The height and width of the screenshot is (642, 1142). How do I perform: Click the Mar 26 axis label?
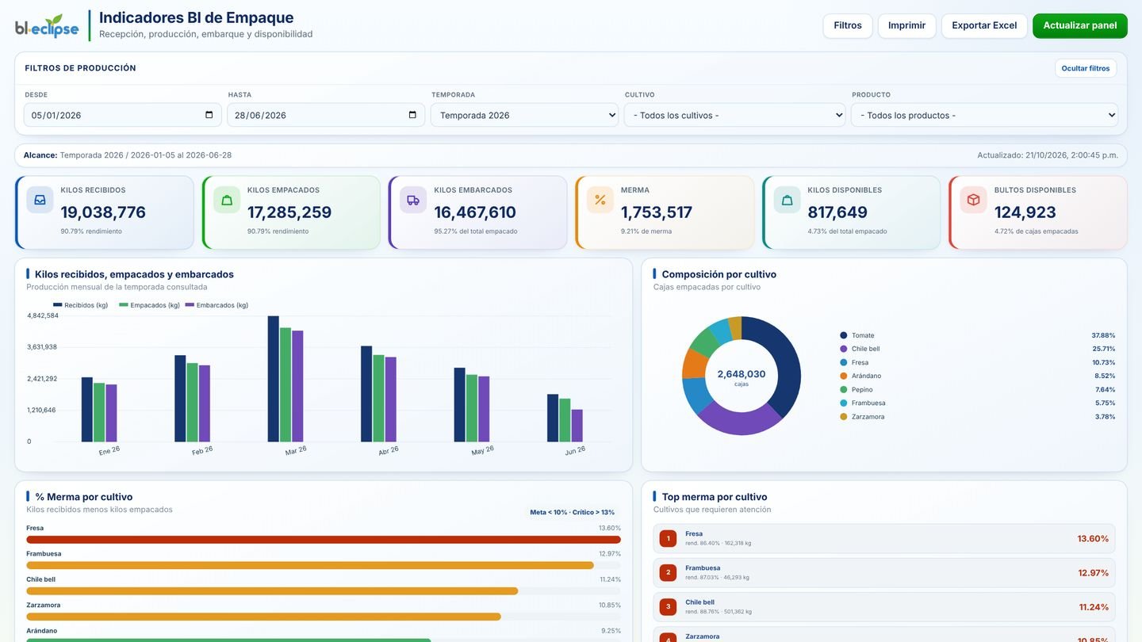pyautogui.click(x=296, y=450)
